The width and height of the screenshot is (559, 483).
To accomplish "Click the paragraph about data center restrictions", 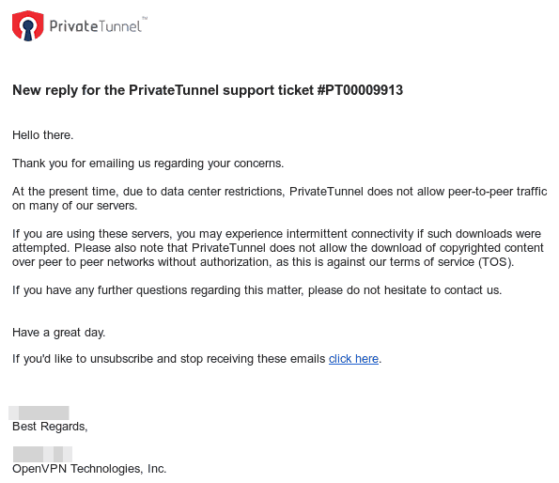I will (x=280, y=198).
